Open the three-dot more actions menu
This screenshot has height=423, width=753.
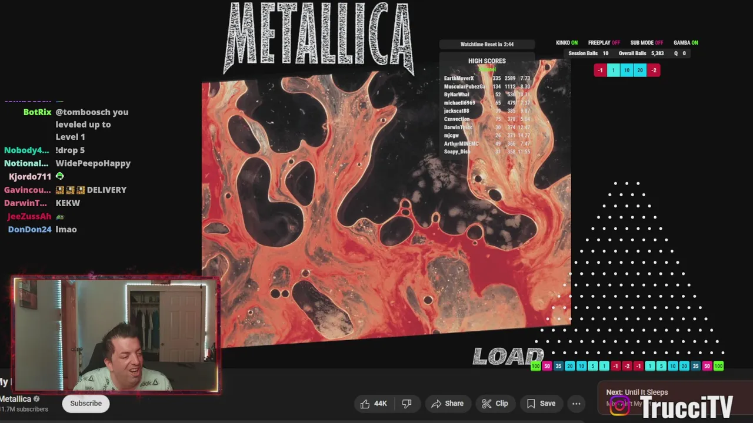coord(577,404)
